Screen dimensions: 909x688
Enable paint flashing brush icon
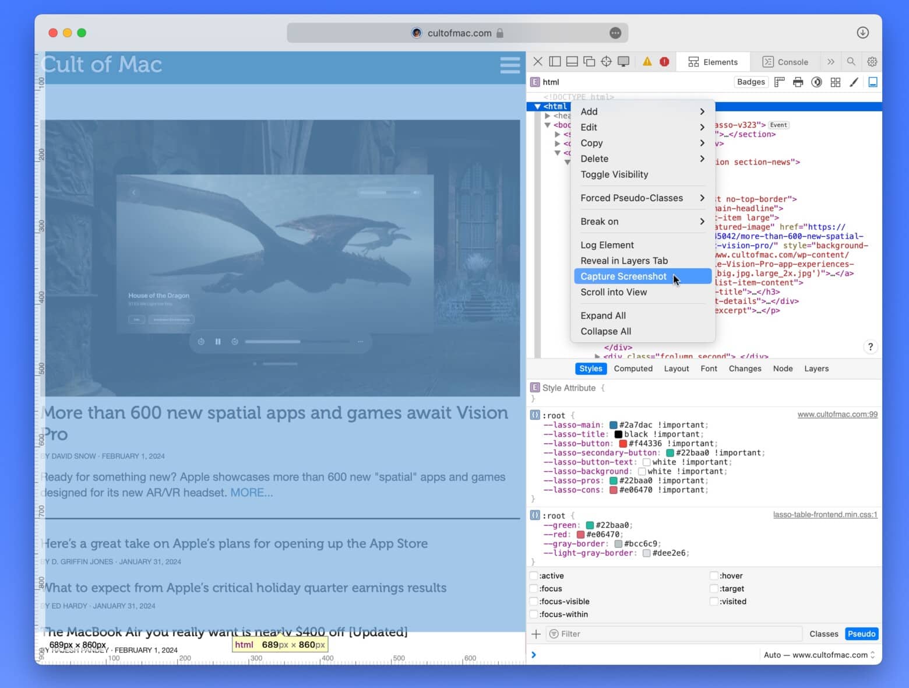click(854, 82)
